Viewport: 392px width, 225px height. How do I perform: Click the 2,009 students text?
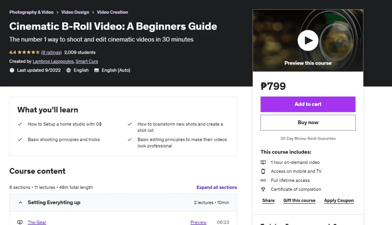80,52
